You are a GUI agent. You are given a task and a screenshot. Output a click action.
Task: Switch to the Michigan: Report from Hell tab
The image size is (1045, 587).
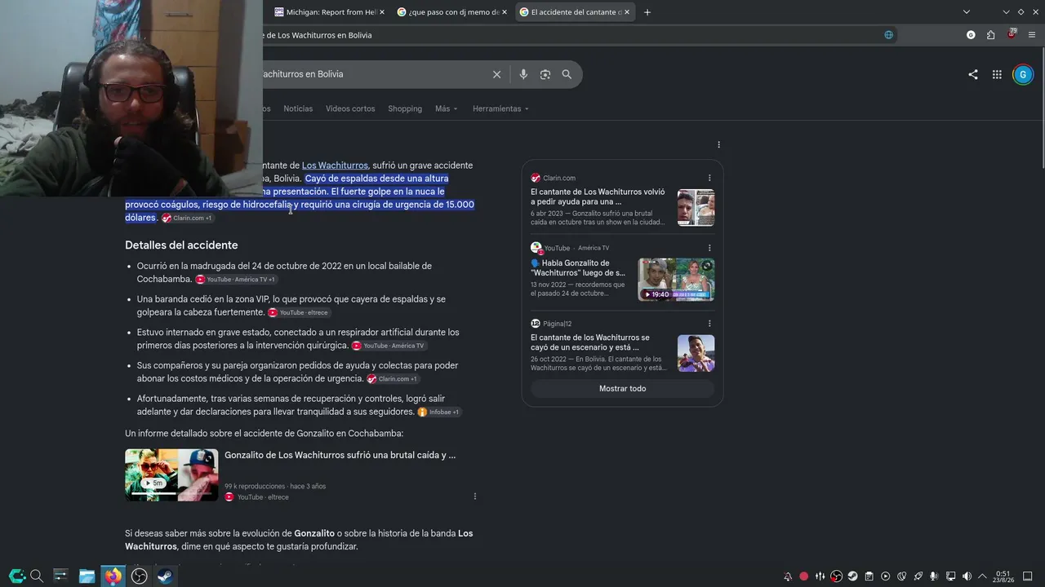tap(329, 12)
